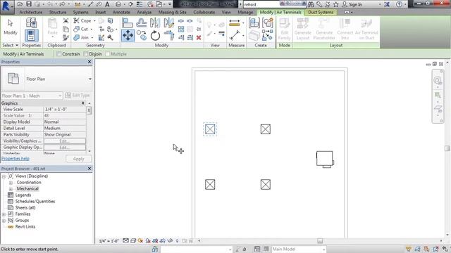Activate the Move tool

(x=128, y=36)
